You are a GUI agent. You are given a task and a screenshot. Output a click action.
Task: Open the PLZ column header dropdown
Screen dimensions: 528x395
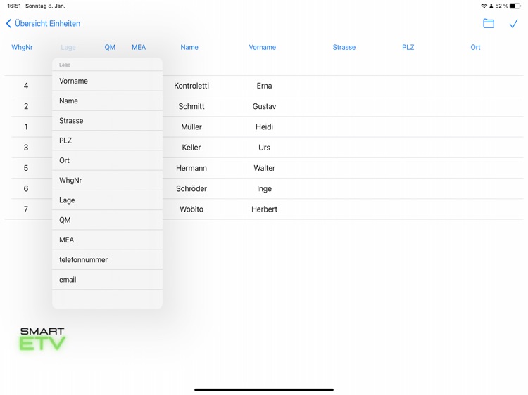tap(408, 47)
